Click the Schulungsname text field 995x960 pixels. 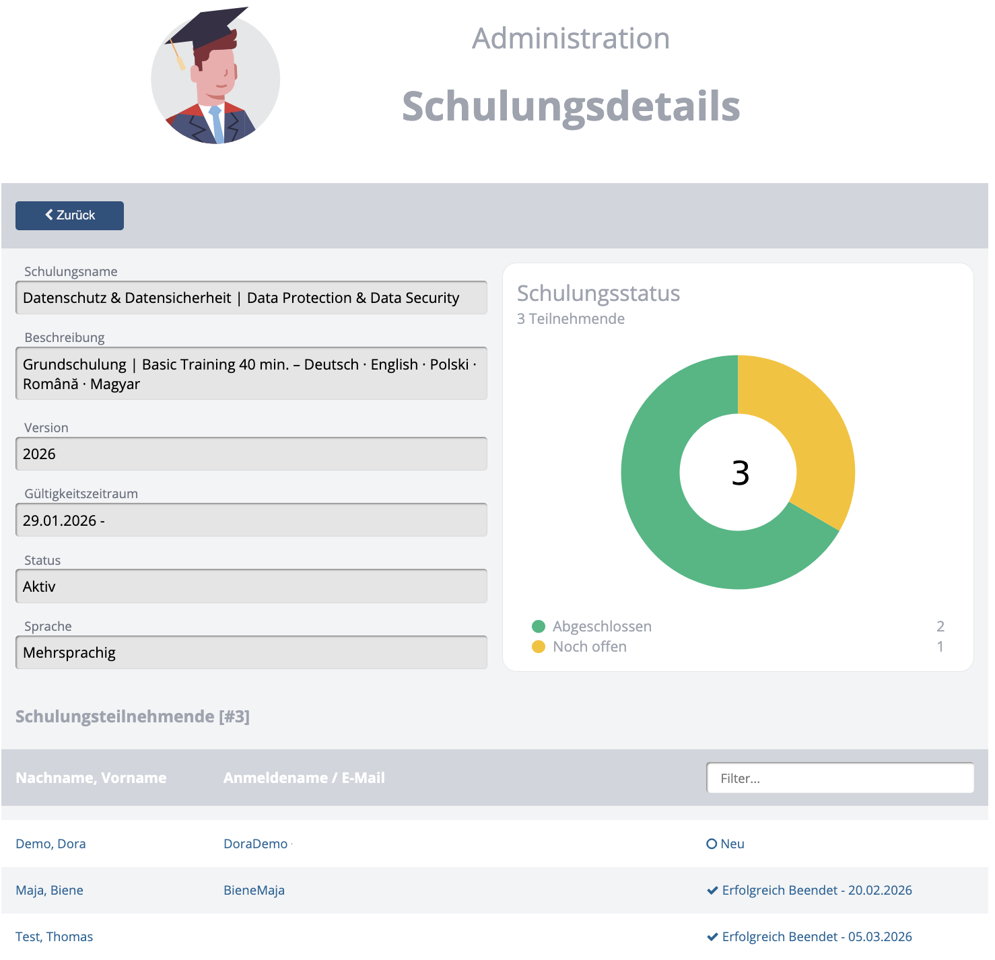[250, 298]
